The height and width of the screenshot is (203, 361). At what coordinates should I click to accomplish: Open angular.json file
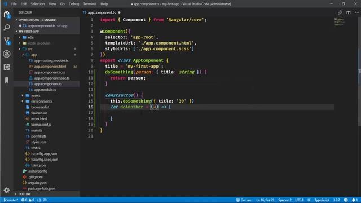pyautogui.click(x=37, y=183)
